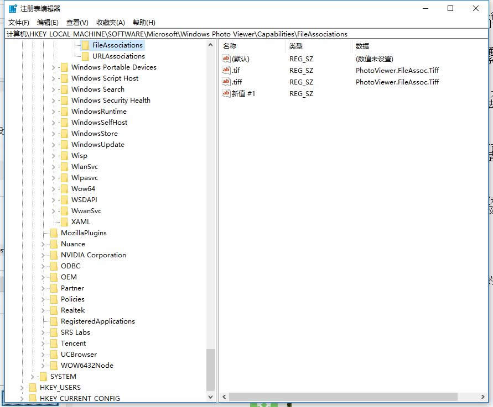Expand the SYSTEM tree node
493x407 pixels.
pos(32,376)
